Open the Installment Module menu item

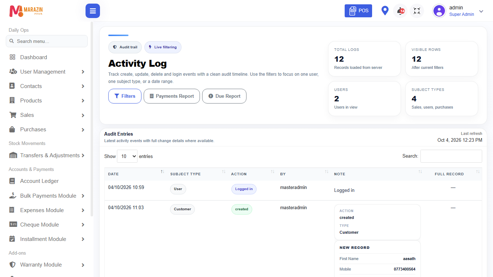point(47,239)
